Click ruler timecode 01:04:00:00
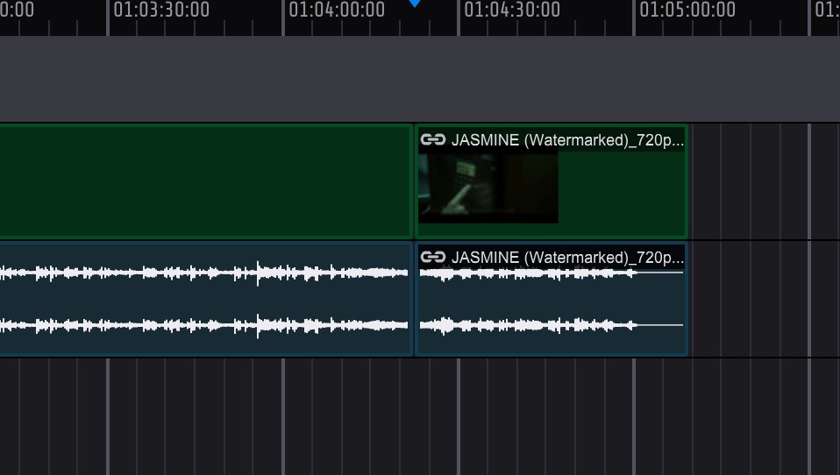Image resolution: width=840 pixels, height=475 pixels. pos(337,10)
